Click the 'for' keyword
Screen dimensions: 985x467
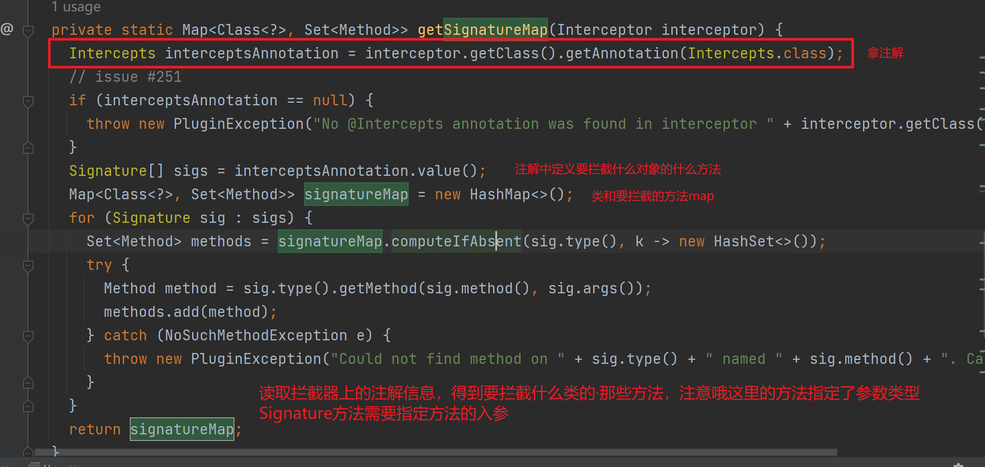pyautogui.click(x=81, y=218)
